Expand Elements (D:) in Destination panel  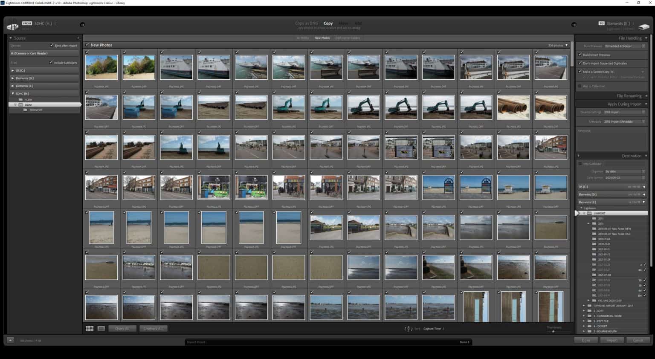click(x=644, y=194)
